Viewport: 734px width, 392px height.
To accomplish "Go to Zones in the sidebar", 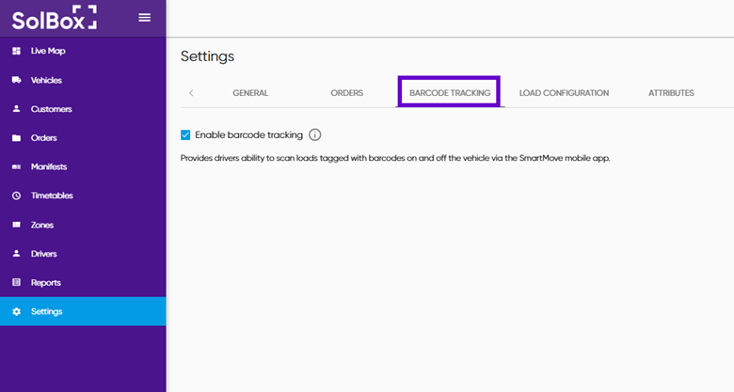I will click(83, 225).
